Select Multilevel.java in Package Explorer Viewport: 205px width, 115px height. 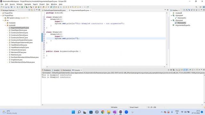point(16,55)
